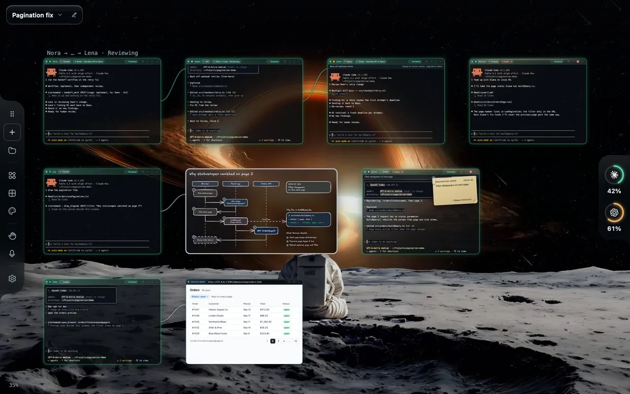630x394 pixels.
Task: Select the hand pan tool in sidebar
Action: [x=12, y=235]
